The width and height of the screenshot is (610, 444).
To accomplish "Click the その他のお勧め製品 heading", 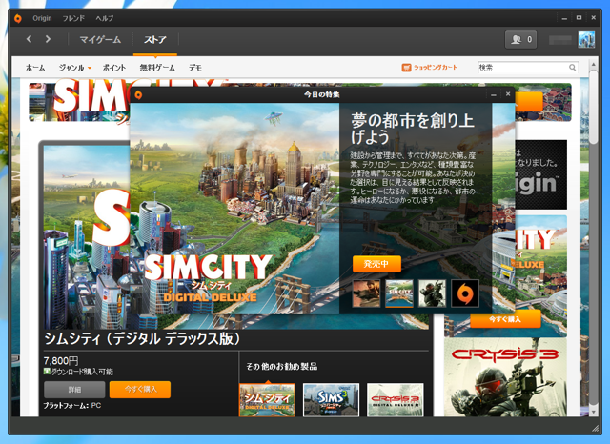I will point(282,366).
